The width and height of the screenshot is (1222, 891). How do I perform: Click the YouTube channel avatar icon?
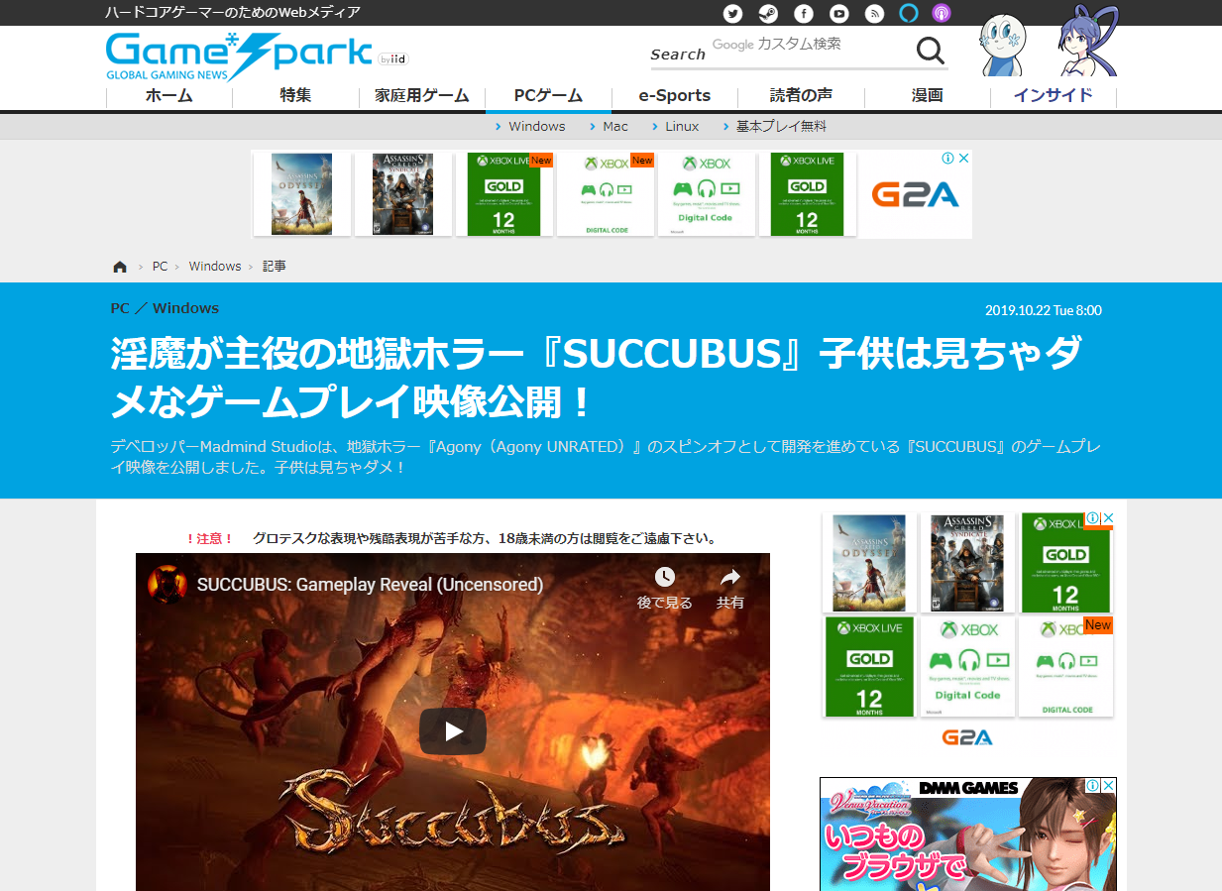coord(167,583)
